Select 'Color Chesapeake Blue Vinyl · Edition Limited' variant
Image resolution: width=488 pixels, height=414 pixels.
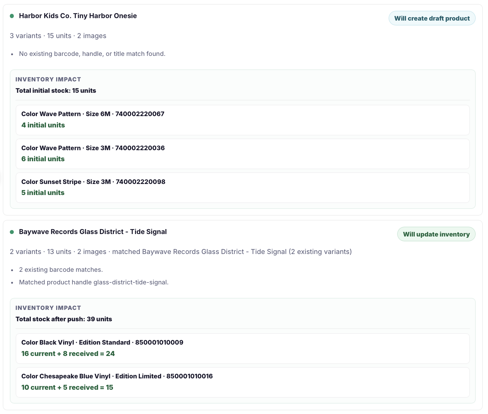tap(117, 376)
